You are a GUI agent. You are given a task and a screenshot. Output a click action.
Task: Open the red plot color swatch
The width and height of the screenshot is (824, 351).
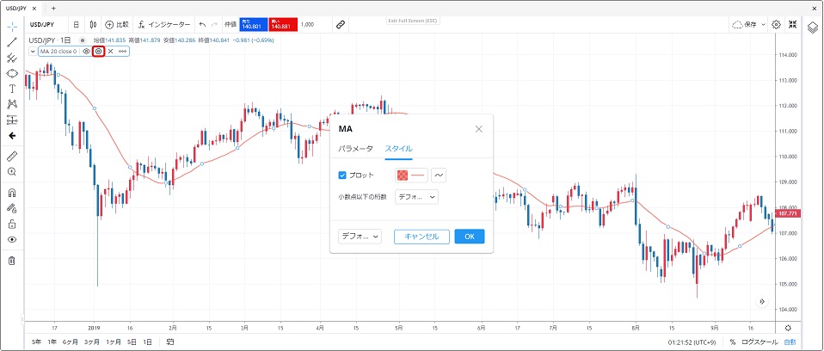(x=411, y=175)
